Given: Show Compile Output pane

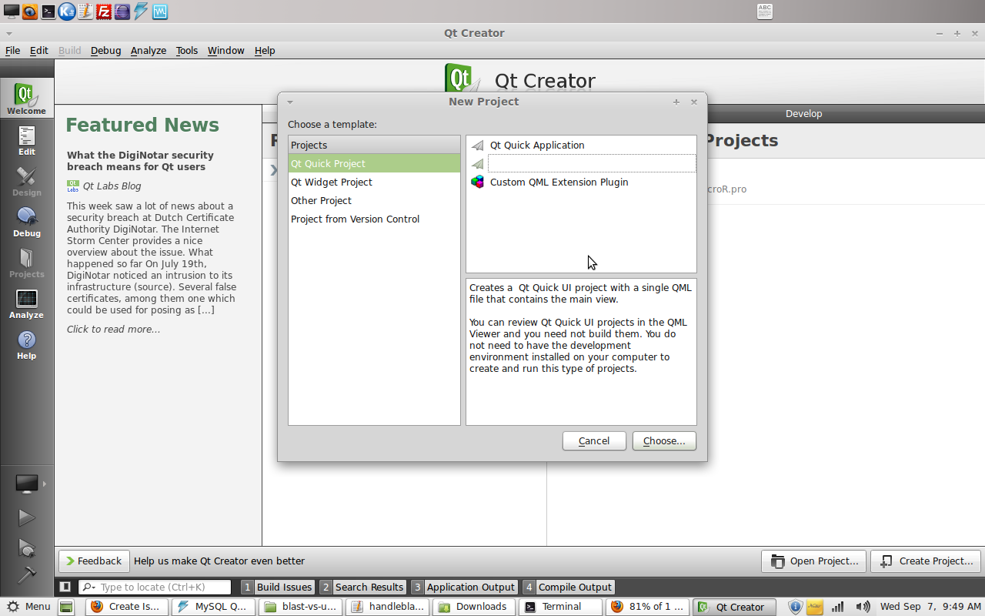Looking at the screenshot, I should click(568, 587).
